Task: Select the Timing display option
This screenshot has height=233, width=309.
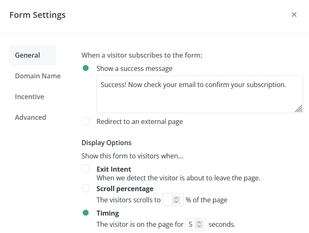Action: coord(86,213)
